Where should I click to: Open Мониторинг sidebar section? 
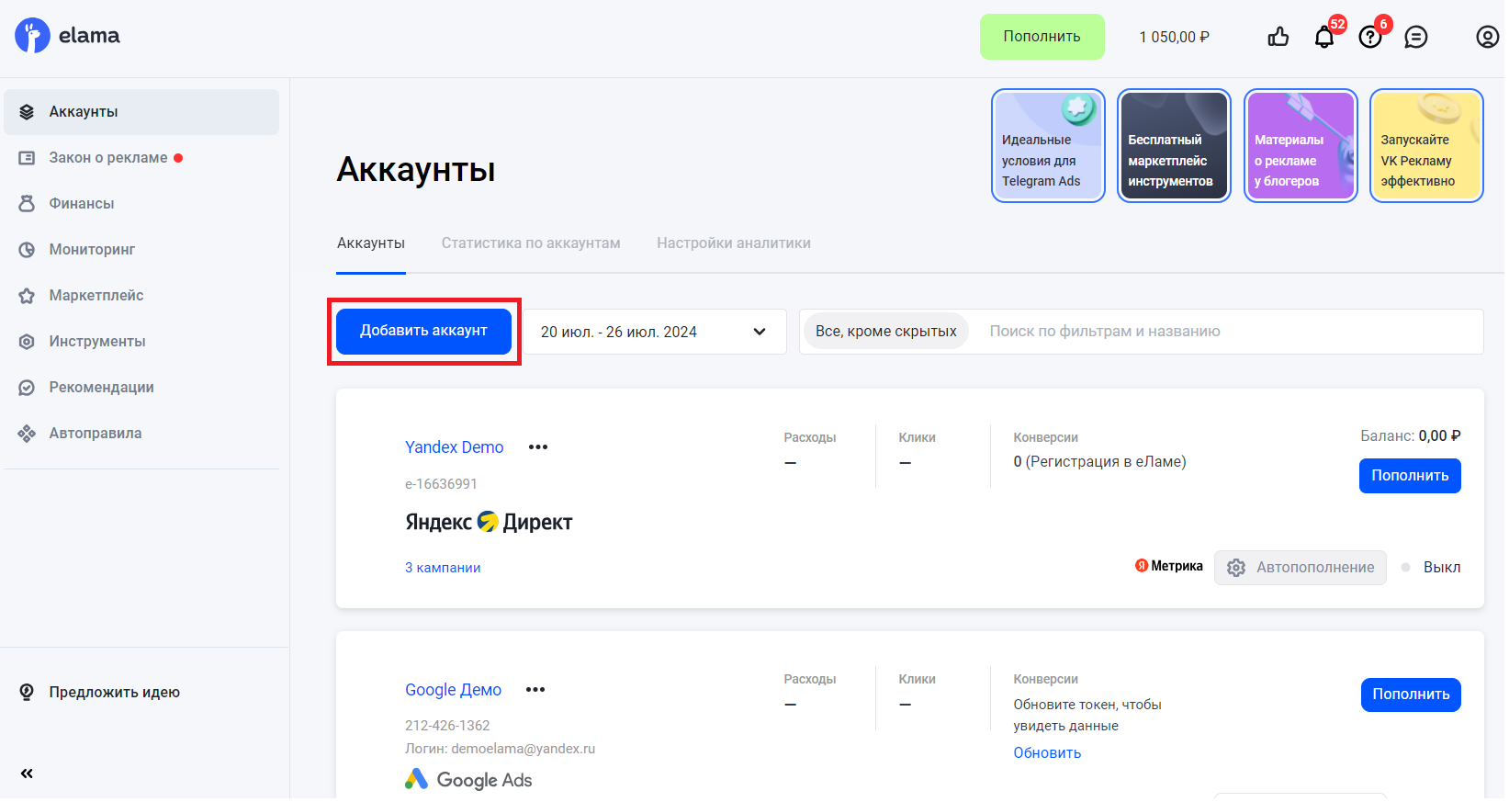[x=141, y=250]
